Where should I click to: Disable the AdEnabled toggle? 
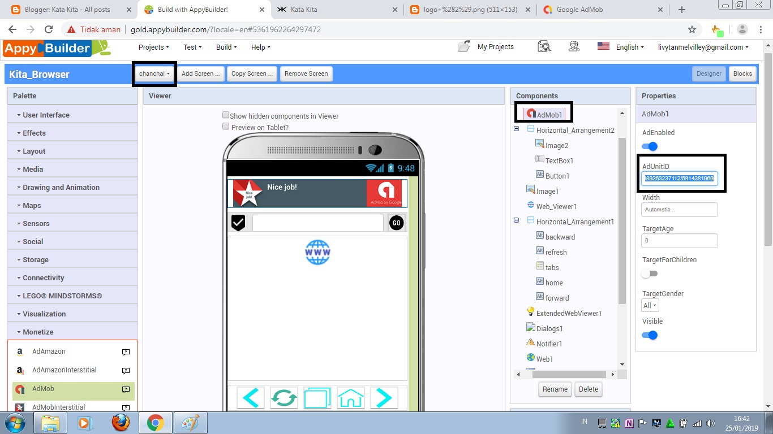coord(650,146)
